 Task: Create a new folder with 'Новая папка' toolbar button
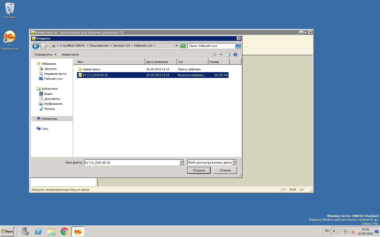(70, 55)
